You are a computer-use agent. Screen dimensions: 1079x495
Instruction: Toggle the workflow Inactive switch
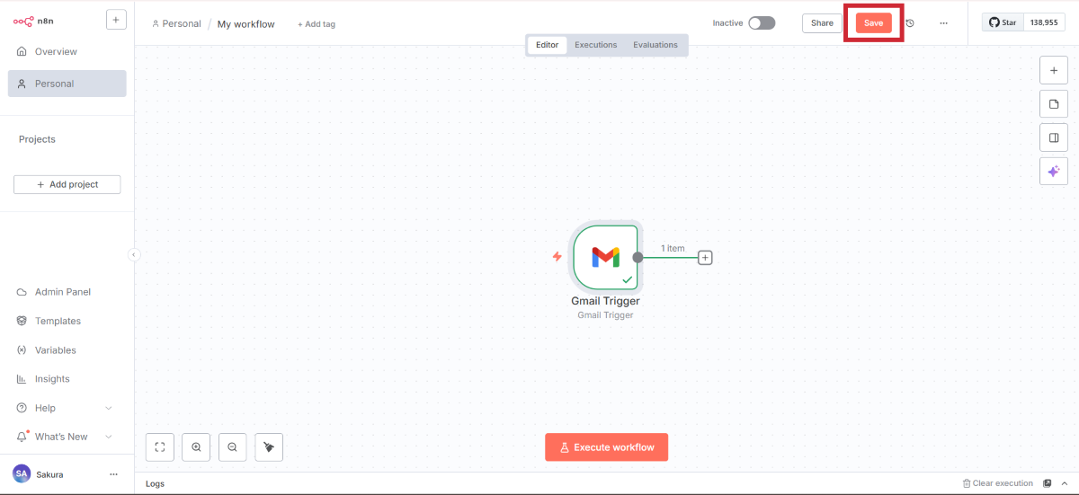coord(761,23)
